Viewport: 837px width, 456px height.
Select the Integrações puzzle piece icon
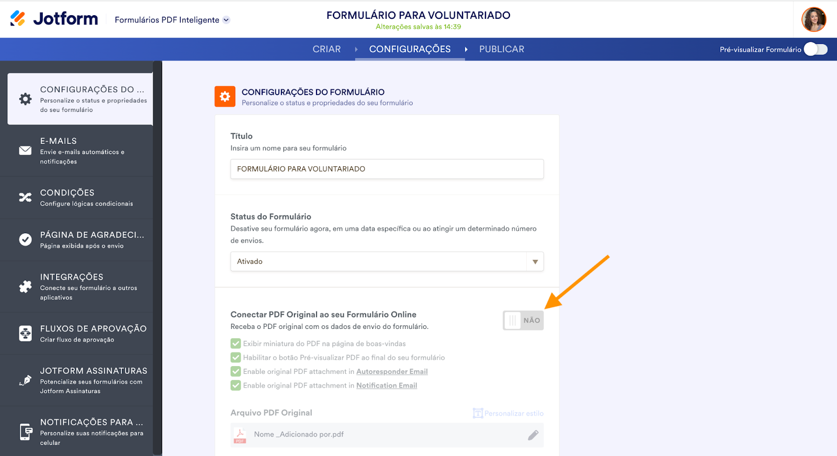[25, 287]
